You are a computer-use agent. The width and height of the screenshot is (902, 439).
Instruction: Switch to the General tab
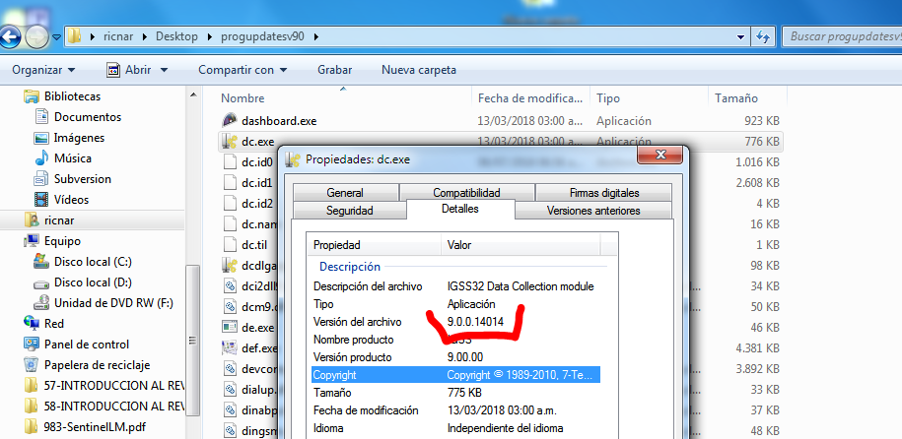point(345,193)
